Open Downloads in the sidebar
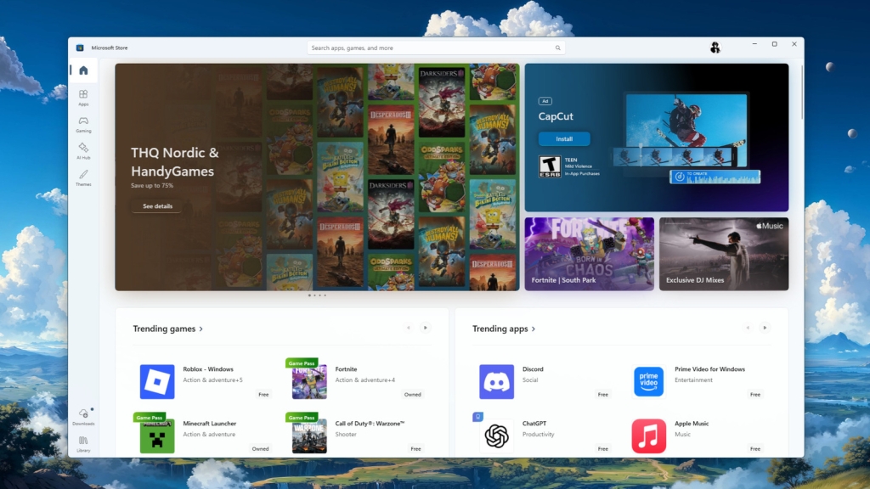Image resolution: width=870 pixels, height=489 pixels. coord(83,416)
